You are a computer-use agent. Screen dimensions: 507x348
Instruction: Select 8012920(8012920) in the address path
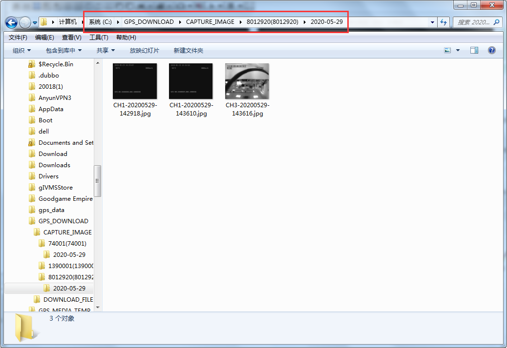coord(273,21)
